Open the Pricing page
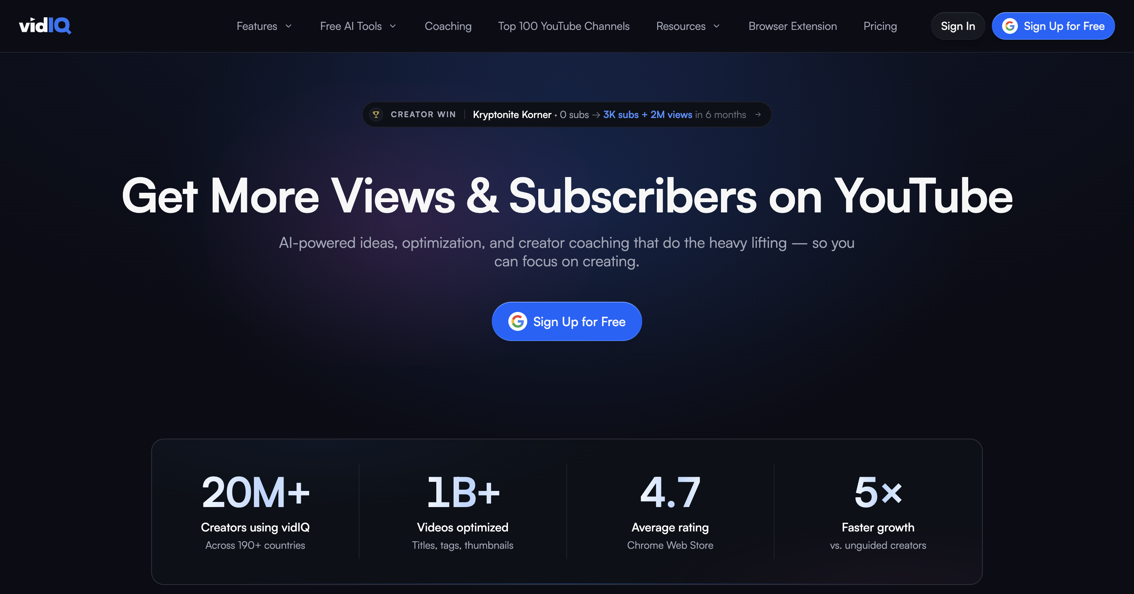The height and width of the screenshot is (594, 1134). point(880,26)
